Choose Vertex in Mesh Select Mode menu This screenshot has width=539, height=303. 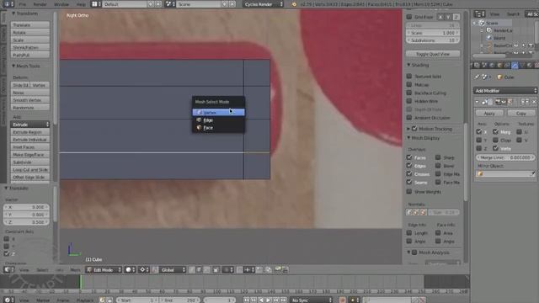[x=219, y=112]
